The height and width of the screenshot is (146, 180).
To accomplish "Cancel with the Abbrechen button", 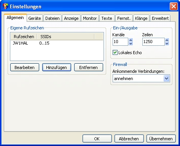I will tap(129, 139).
